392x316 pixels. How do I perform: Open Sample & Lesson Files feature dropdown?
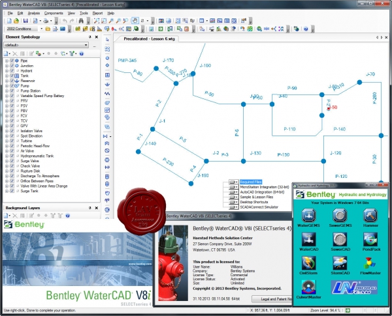(x=234, y=197)
